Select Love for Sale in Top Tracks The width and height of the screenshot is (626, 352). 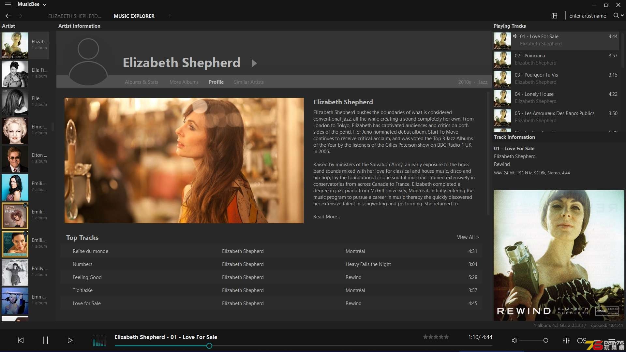pyautogui.click(x=271, y=303)
